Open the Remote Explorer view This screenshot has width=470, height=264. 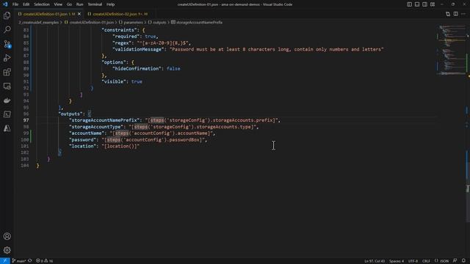[x=7, y=87]
